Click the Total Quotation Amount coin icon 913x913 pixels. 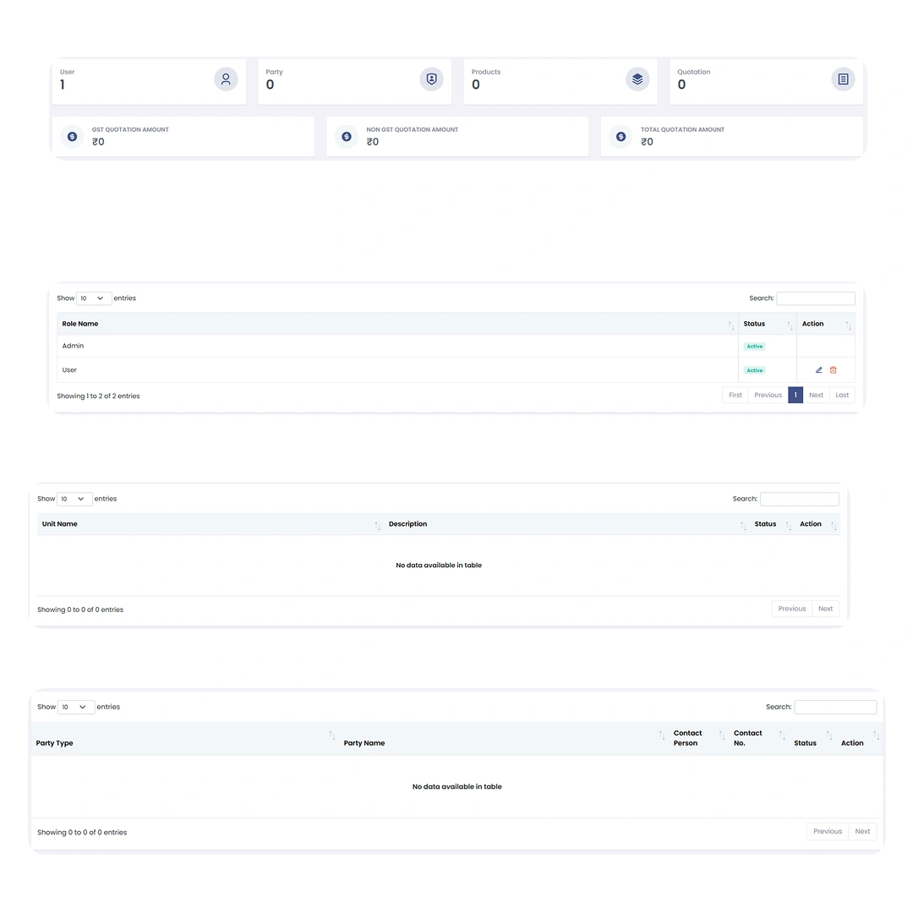pyautogui.click(x=621, y=136)
